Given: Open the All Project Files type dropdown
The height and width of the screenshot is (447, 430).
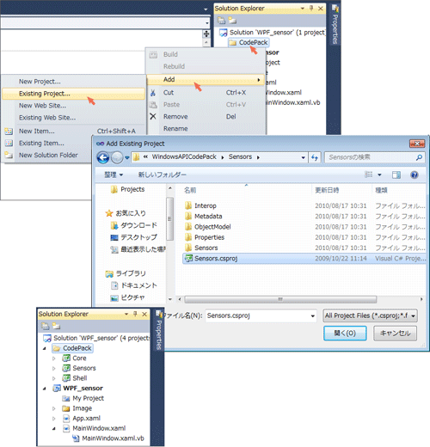Looking at the screenshot, I should tap(370, 315).
